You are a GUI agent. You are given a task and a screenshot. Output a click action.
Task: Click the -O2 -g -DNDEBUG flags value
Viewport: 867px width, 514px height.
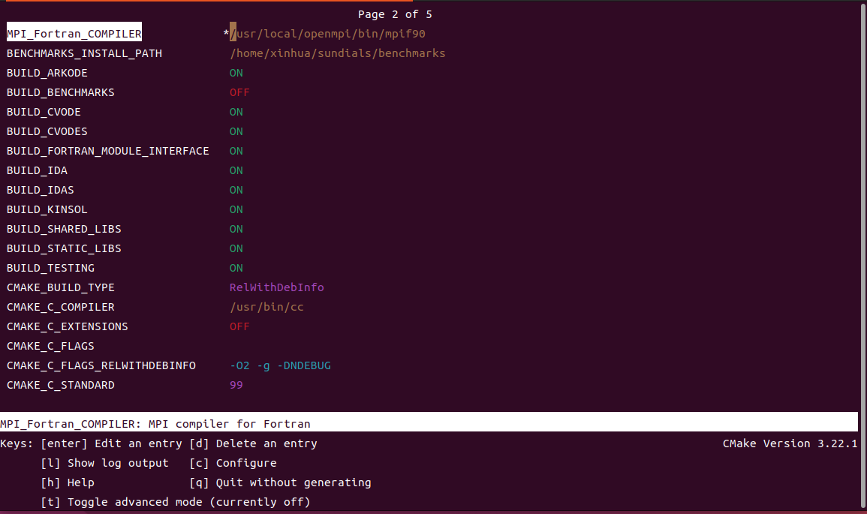click(280, 366)
